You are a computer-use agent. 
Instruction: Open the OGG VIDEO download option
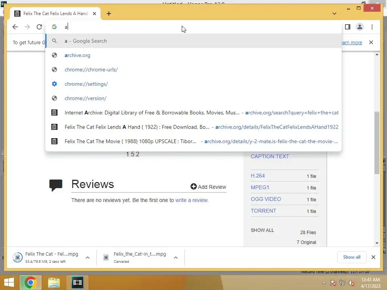[x=266, y=199]
